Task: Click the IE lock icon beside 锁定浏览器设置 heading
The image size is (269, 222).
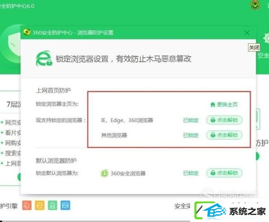Action: pyautogui.click(x=44, y=59)
